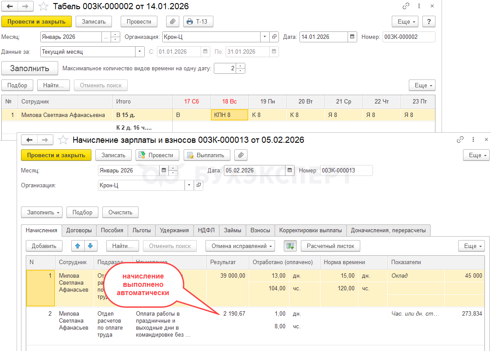Copy link to Табель document
Viewport: 491px width, 351px height.
406,6
